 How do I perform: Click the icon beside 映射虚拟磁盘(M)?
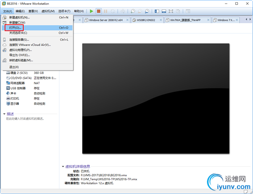click(4, 60)
